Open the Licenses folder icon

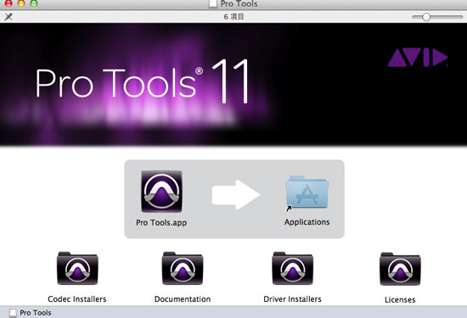400,269
